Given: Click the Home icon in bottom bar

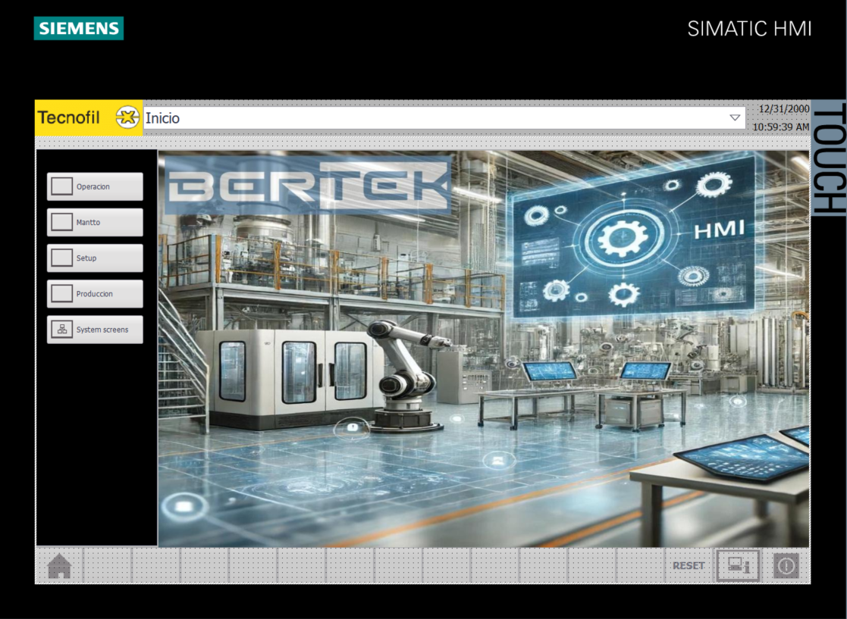Looking at the screenshot, I should 59,566.
